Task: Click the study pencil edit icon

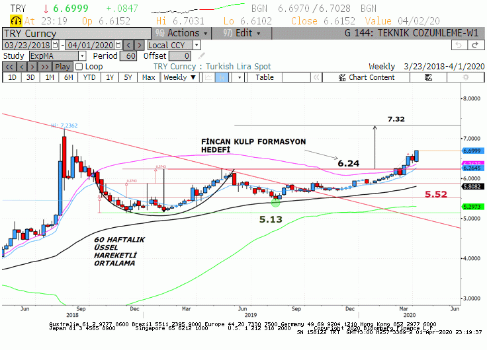Action: click(202, 56)
